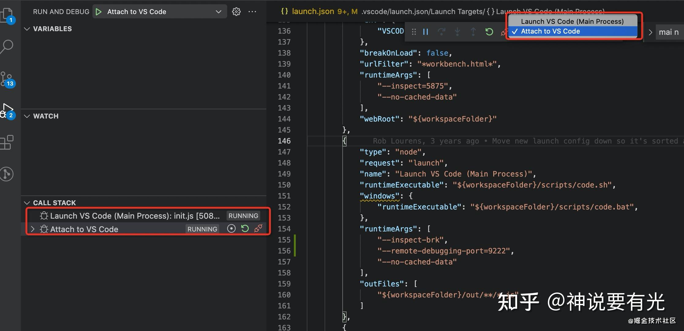The image size is (684, 331).
Task: Start debugging with the green play icon
Action: [x=99, y=11]
